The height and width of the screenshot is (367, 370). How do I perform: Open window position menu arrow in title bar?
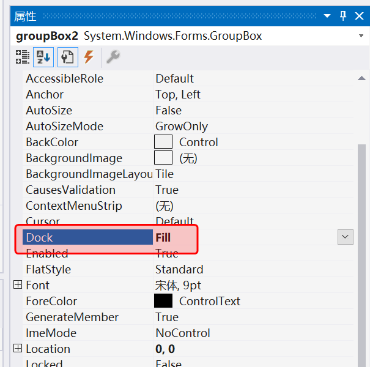tap(327, 17)
